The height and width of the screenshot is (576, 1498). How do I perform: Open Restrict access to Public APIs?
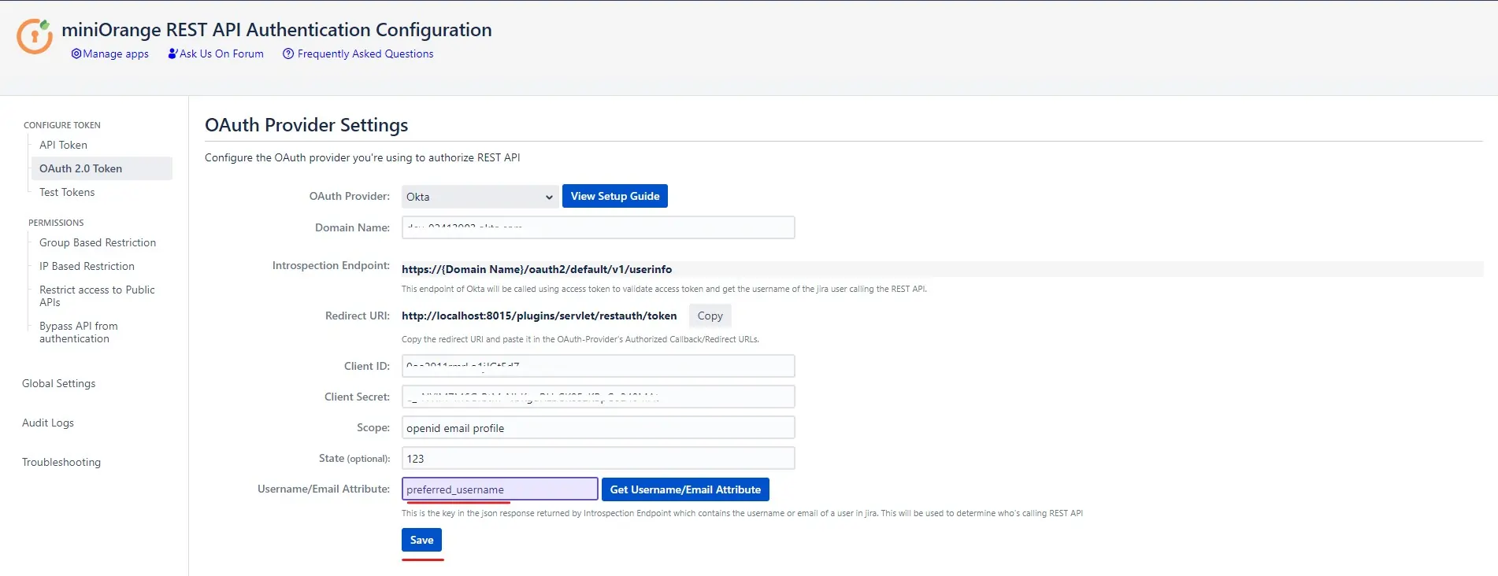pos(97,296)
